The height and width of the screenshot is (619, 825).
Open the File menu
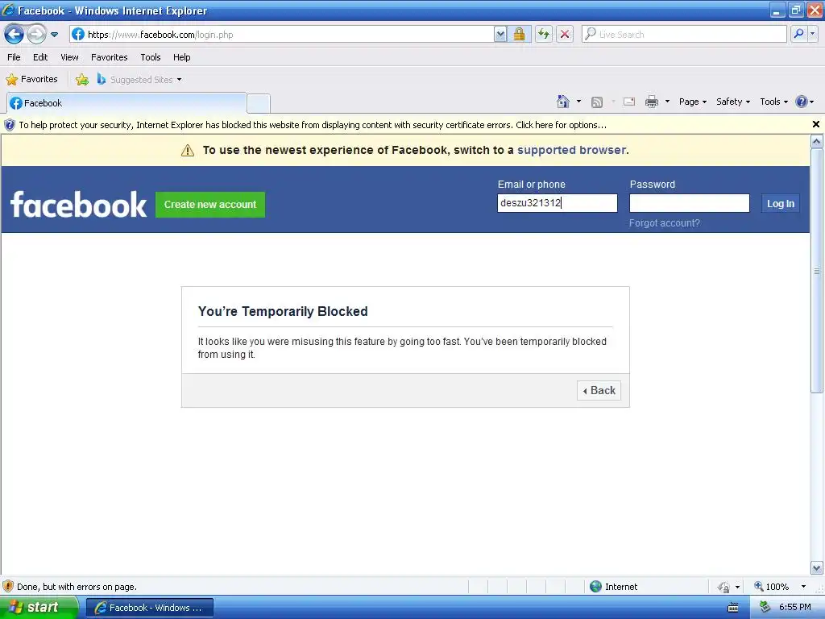click(x=14, y=57)
